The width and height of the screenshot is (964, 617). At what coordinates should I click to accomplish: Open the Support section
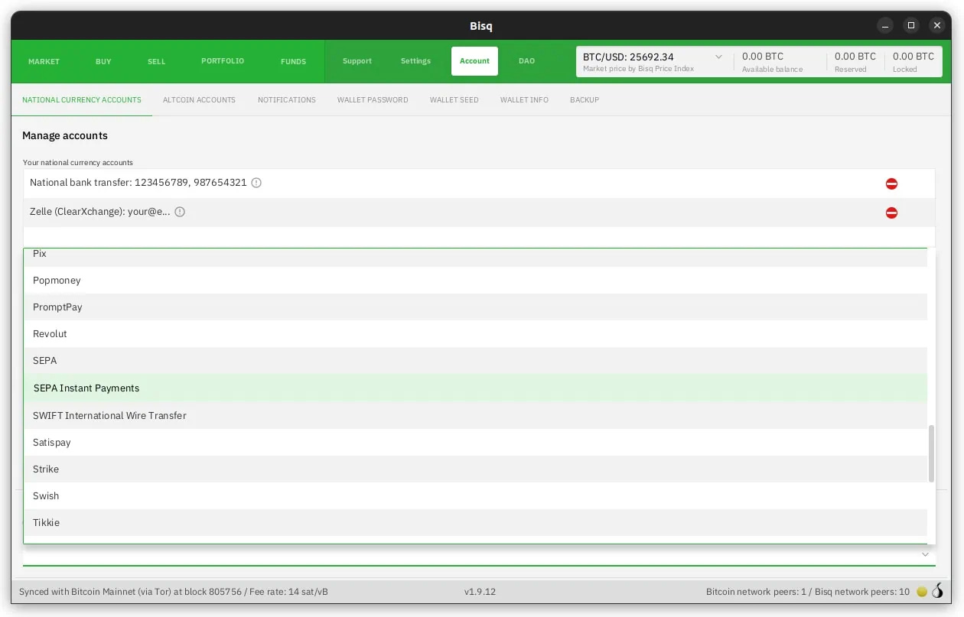coord(357,61)
